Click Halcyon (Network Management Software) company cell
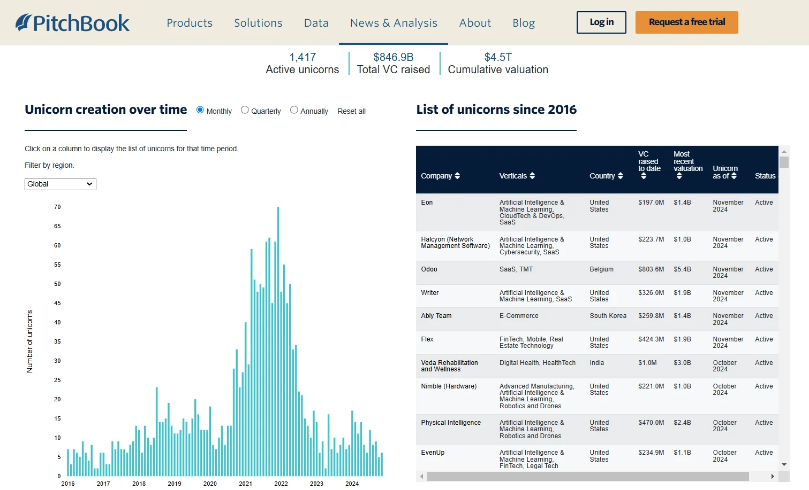 click(x=455, y=243)
